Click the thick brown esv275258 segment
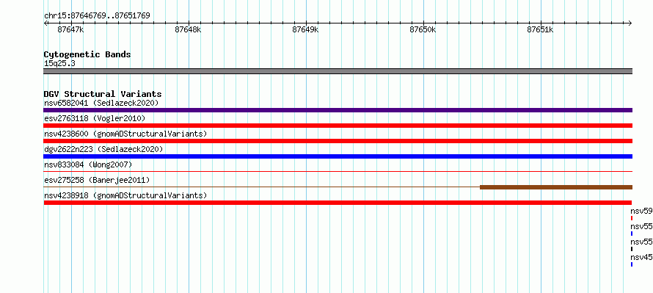 point(556,187)
